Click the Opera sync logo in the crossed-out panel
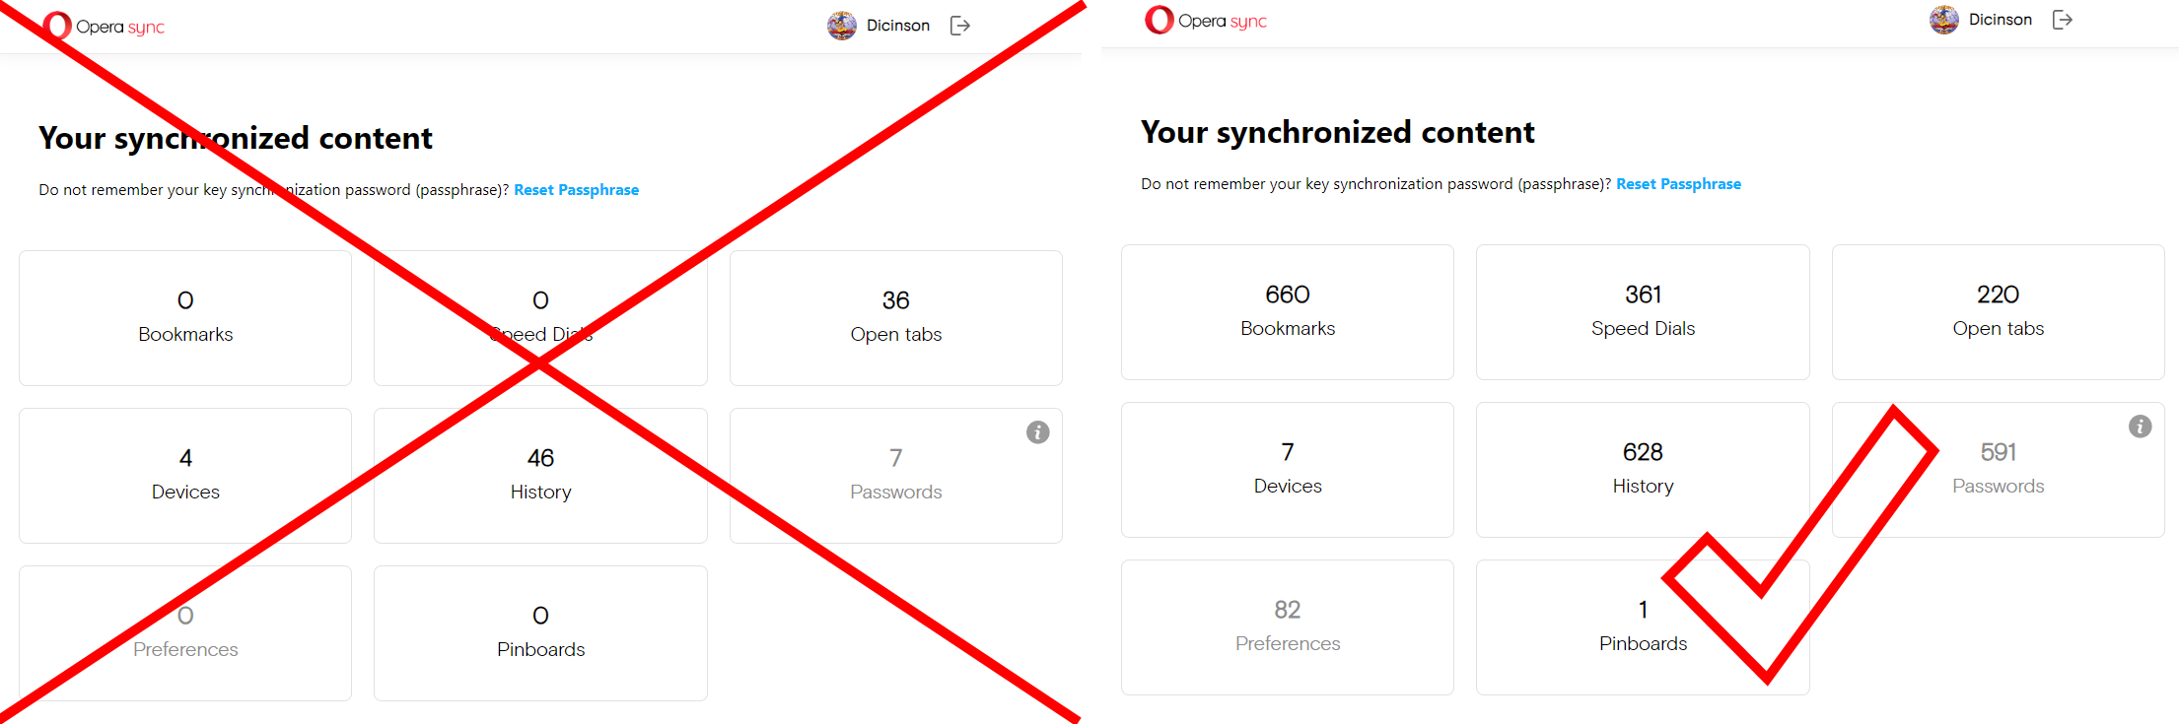This screenshot has height=724, width=2179. pos(104,27)
